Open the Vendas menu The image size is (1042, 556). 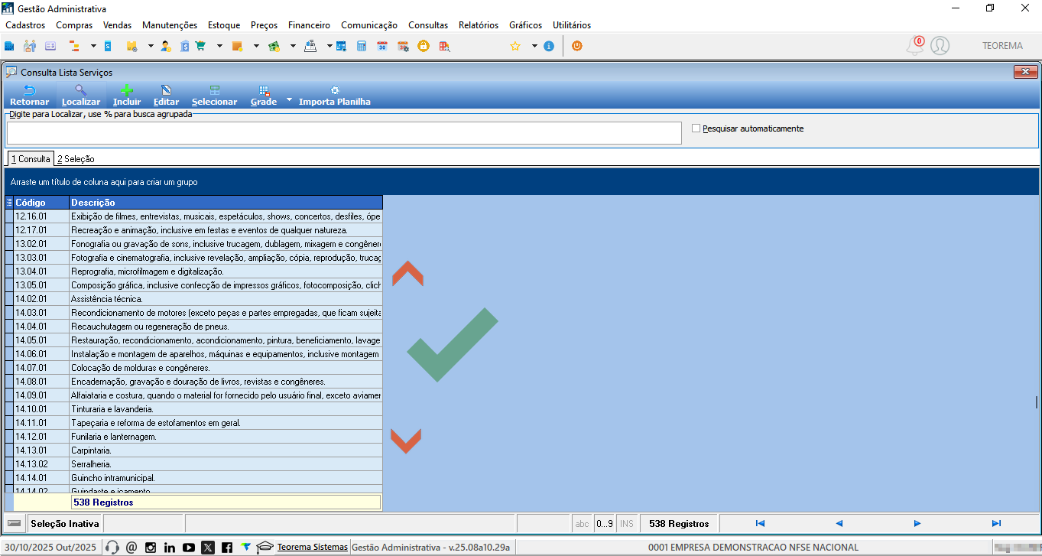117,25
